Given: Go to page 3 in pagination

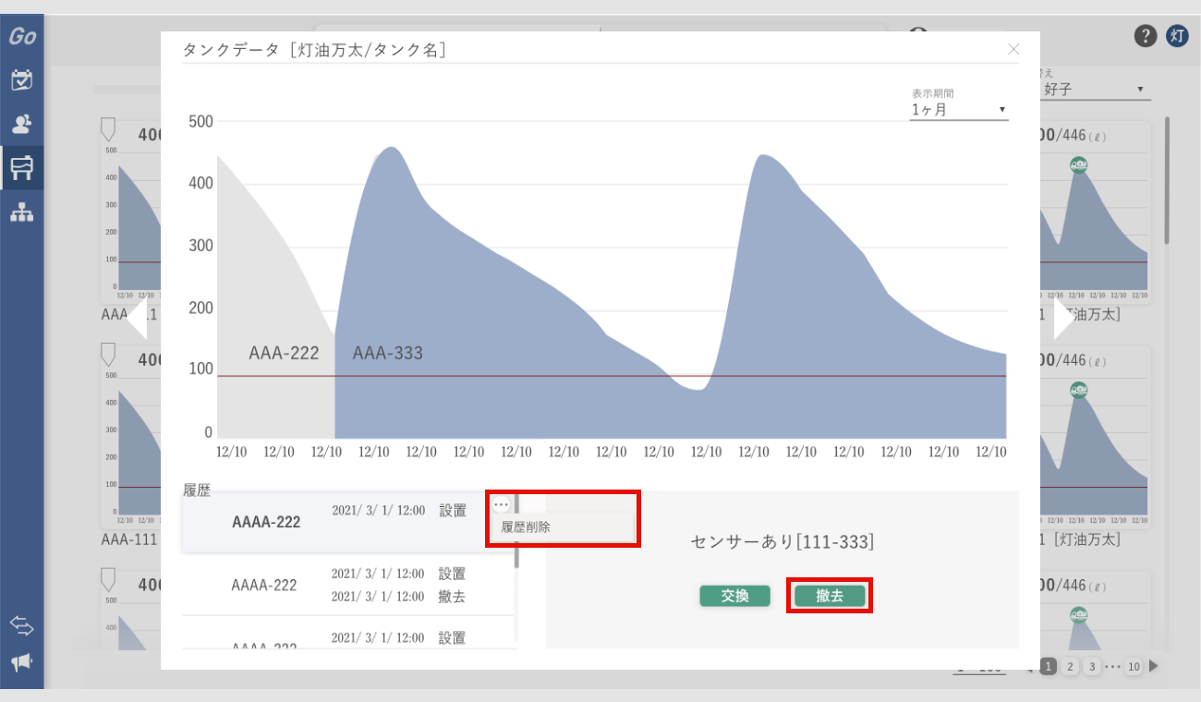Looking at the screenshot, I should click(x=1091, y=666).
